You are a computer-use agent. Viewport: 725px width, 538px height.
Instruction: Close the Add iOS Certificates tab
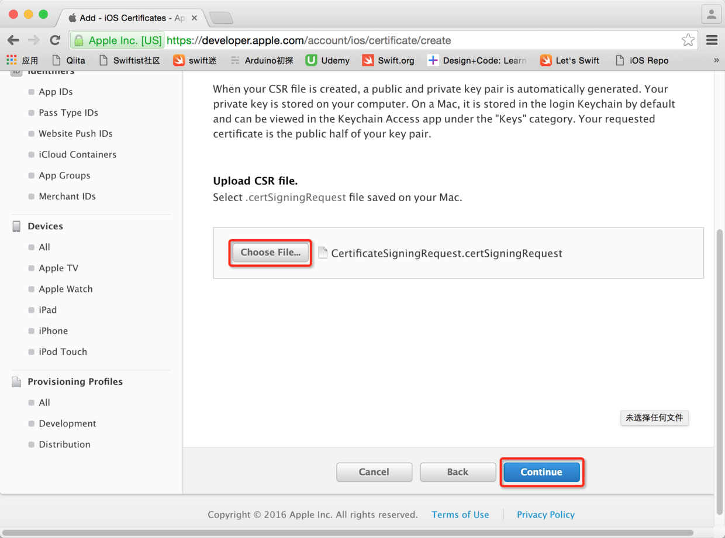tap(194, 18)
